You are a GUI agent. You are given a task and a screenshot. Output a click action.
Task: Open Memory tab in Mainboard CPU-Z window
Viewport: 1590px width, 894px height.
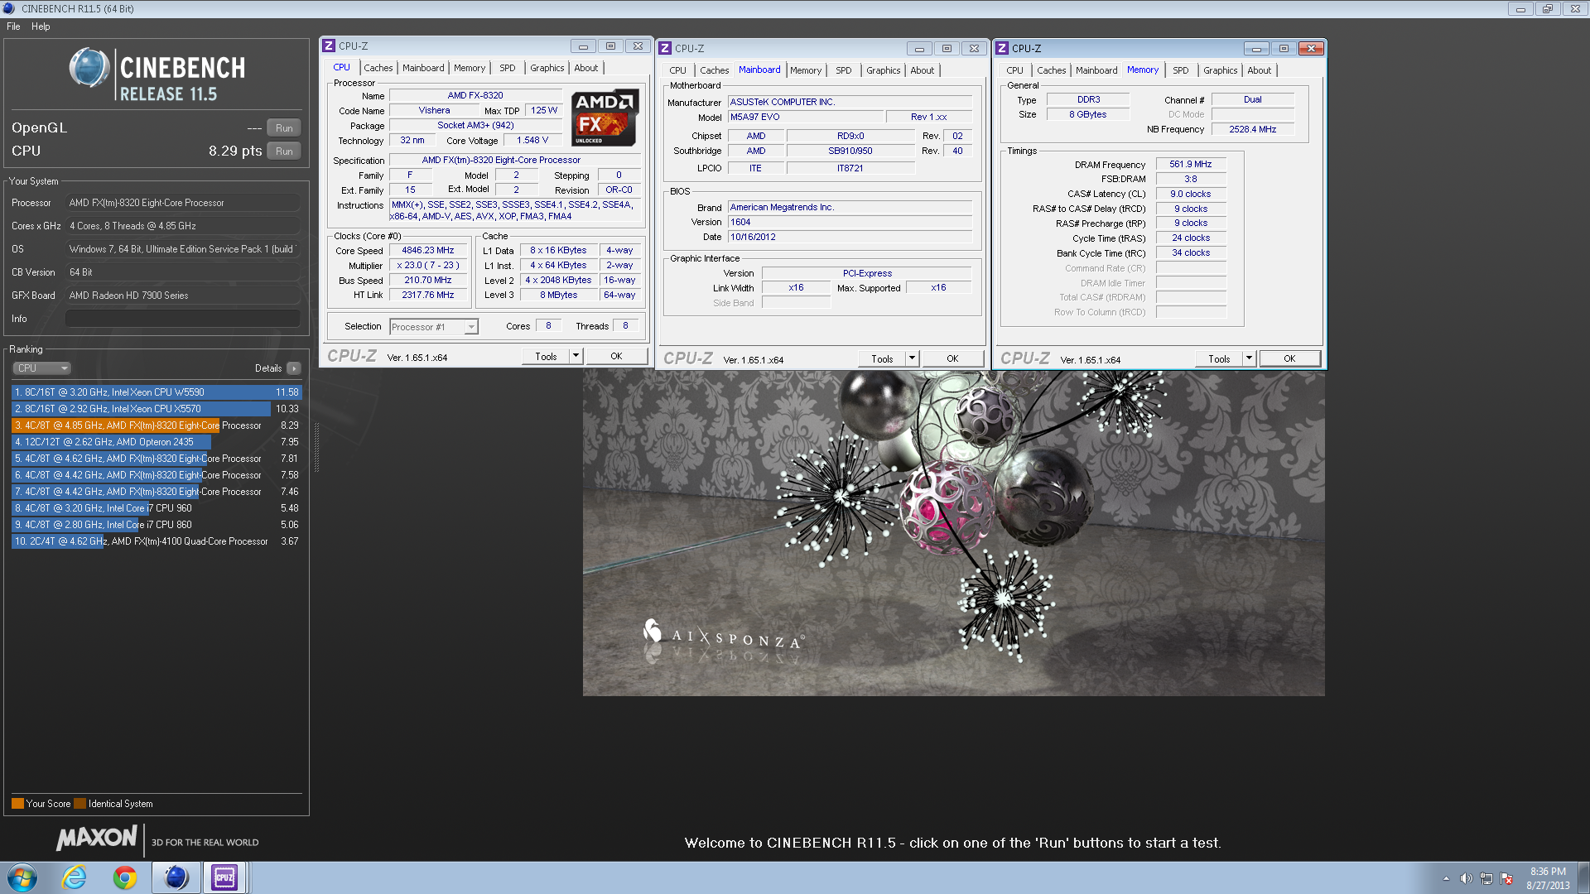[805, 70]
